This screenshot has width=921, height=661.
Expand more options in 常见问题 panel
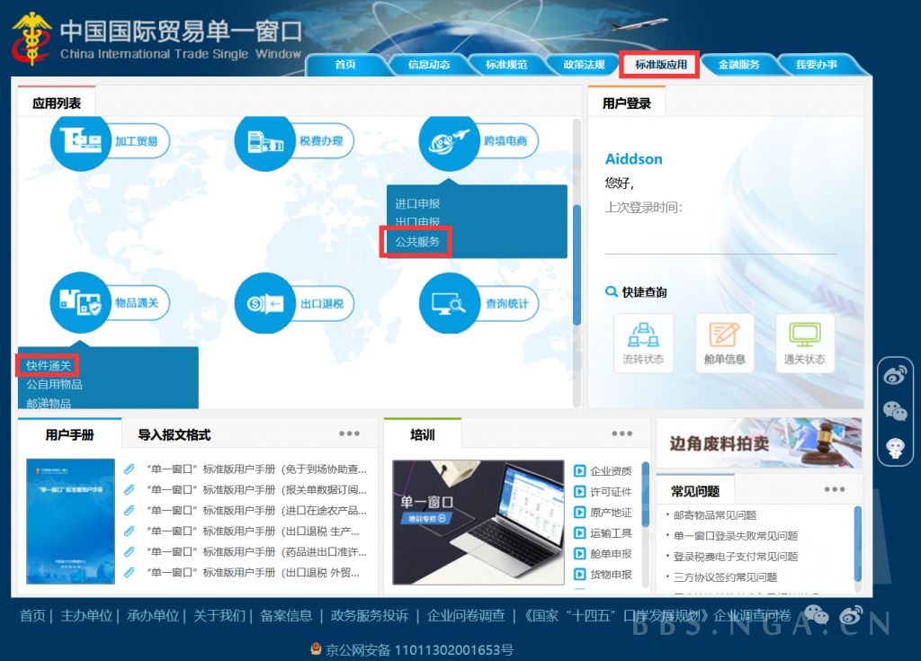tap(835, 489)
